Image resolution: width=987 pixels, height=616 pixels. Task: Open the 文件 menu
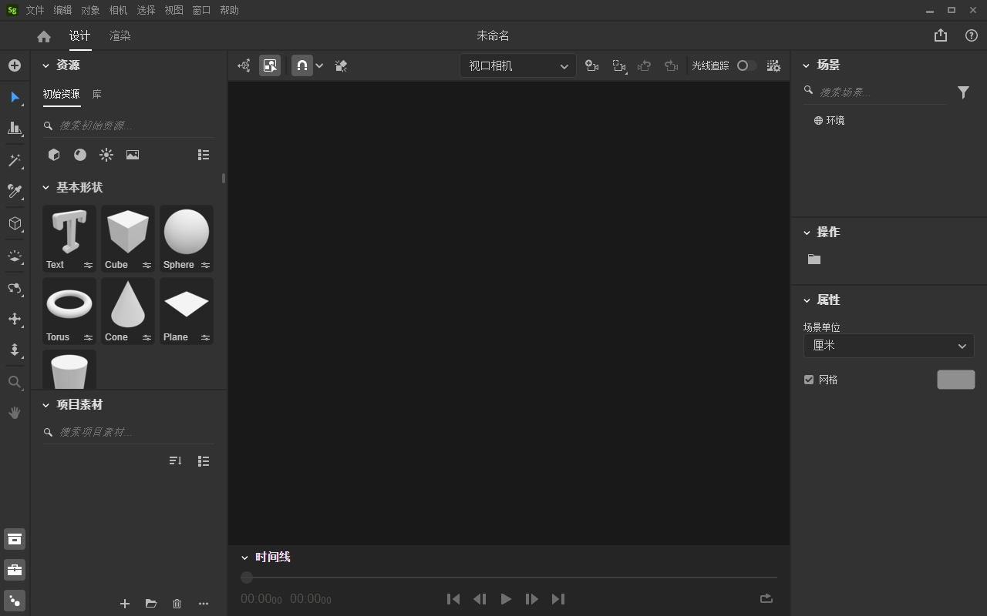click(x=35, y=10)
